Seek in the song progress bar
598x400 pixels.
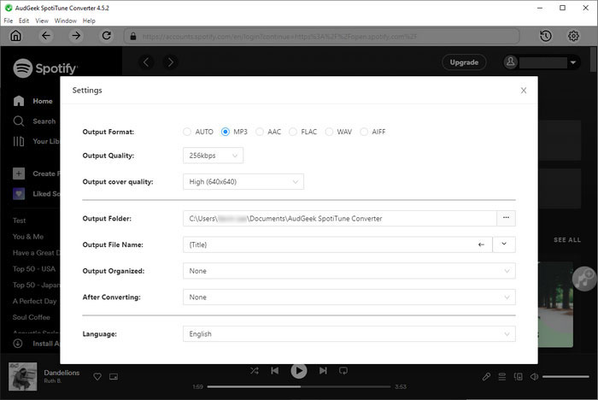pos(299,386)
